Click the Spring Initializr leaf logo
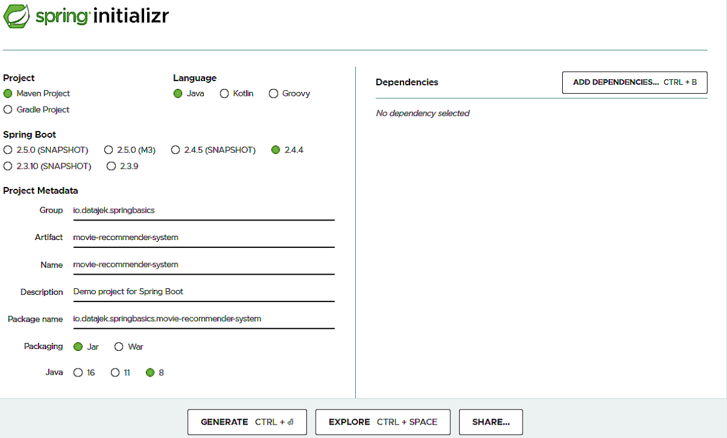Screen dimensions: 727x438 pos(16,16)
